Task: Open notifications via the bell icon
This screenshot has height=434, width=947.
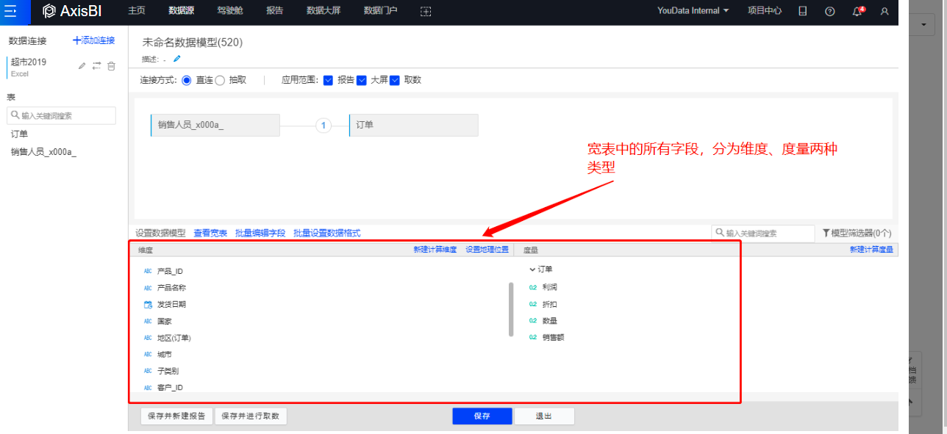Action: pos(857,11)
